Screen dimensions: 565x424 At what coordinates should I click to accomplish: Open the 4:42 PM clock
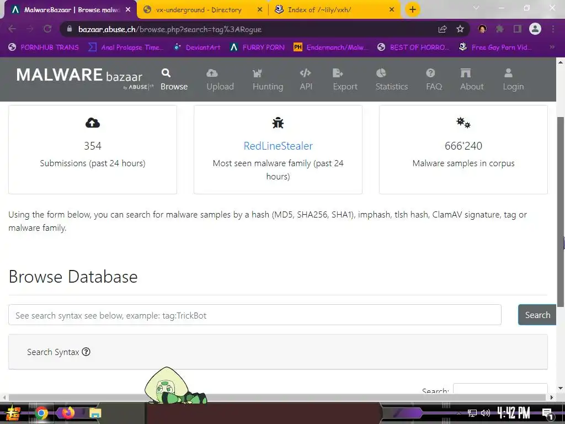click(514, 413)
